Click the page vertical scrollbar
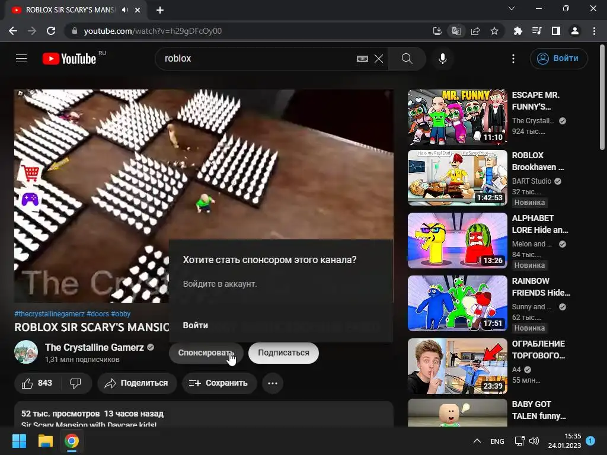Screen dimensions: 607x455 coord(602,97)
